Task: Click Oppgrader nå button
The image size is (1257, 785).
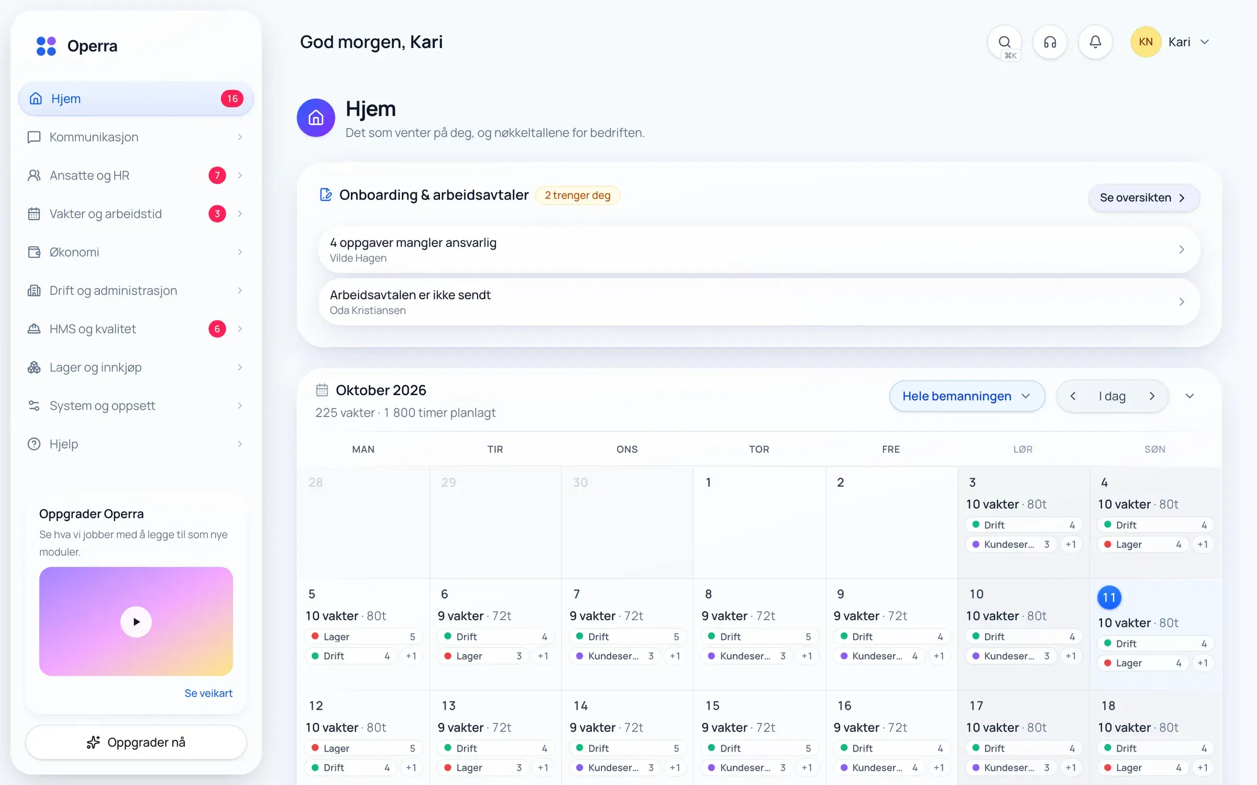Action: pos(136,742)
